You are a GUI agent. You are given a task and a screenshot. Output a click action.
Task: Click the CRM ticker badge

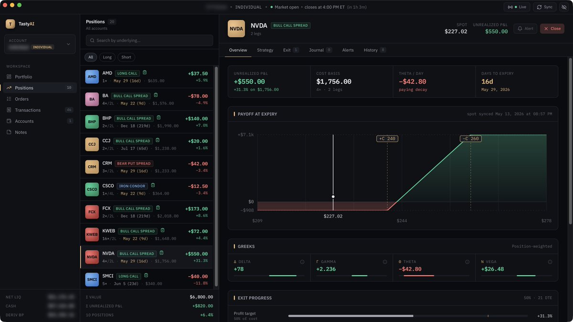click(x=92, y=167)
